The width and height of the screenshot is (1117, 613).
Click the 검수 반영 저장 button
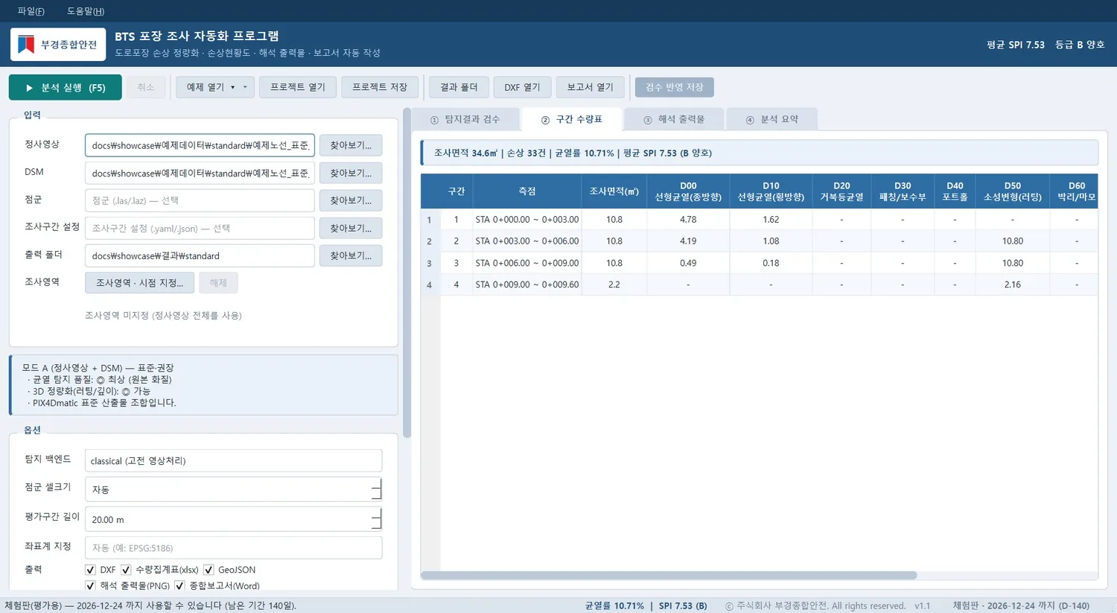tap(675, 87)
